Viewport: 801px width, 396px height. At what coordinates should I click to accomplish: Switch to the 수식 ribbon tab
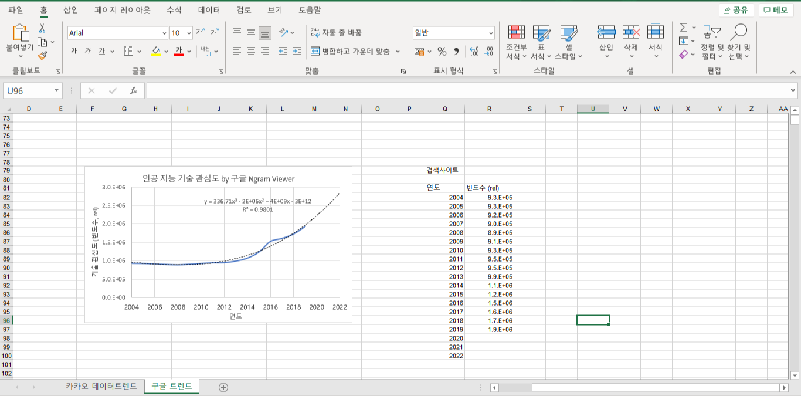[x=174, y=10]
